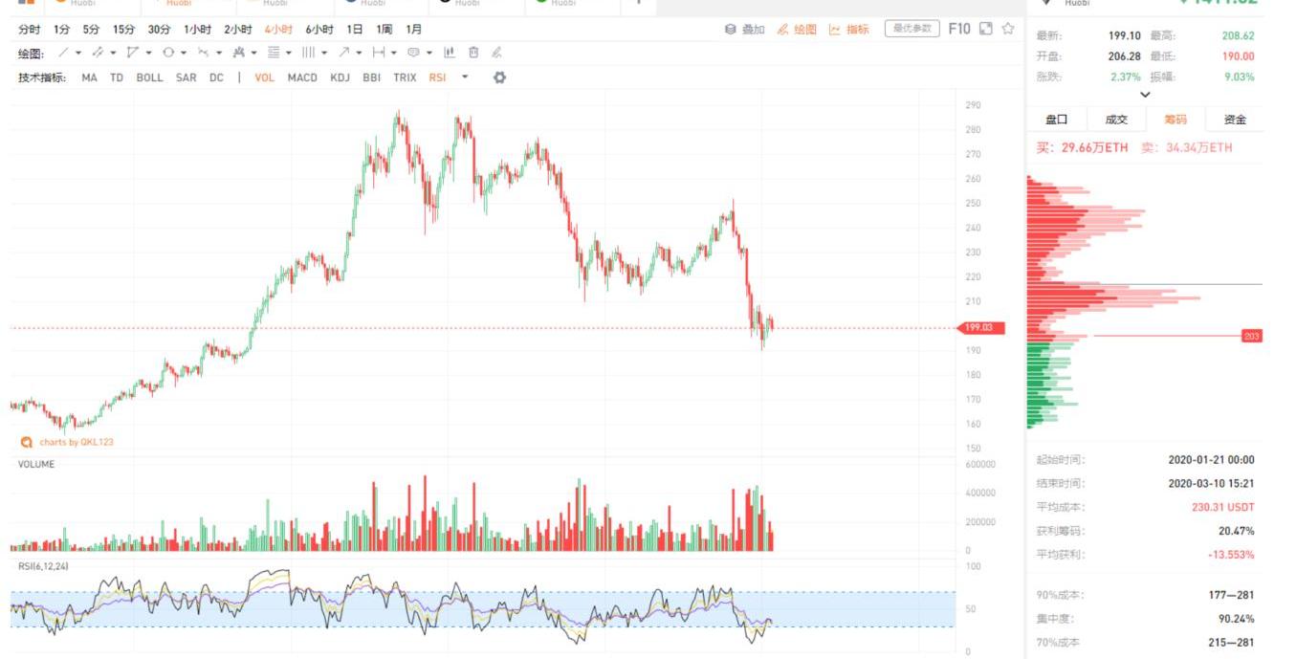Select the 1日 timeframe
This screenshot has width=1296, height=659.
[x=355, y=30]
